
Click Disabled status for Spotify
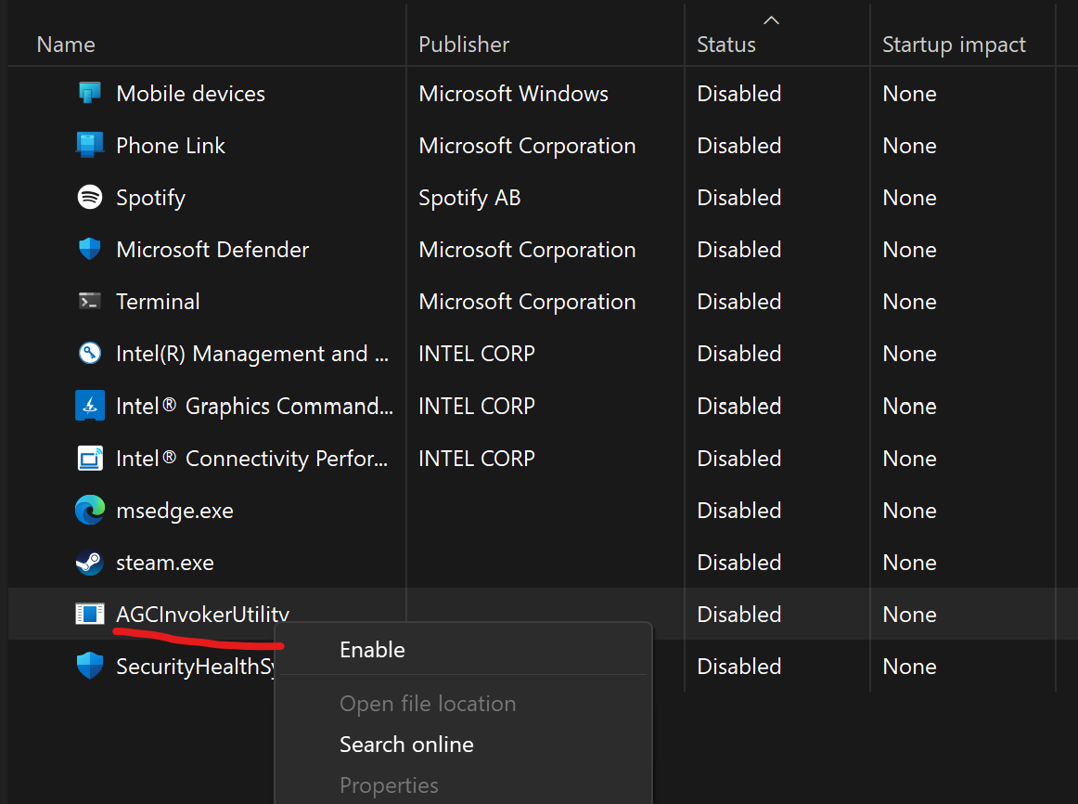739,198
